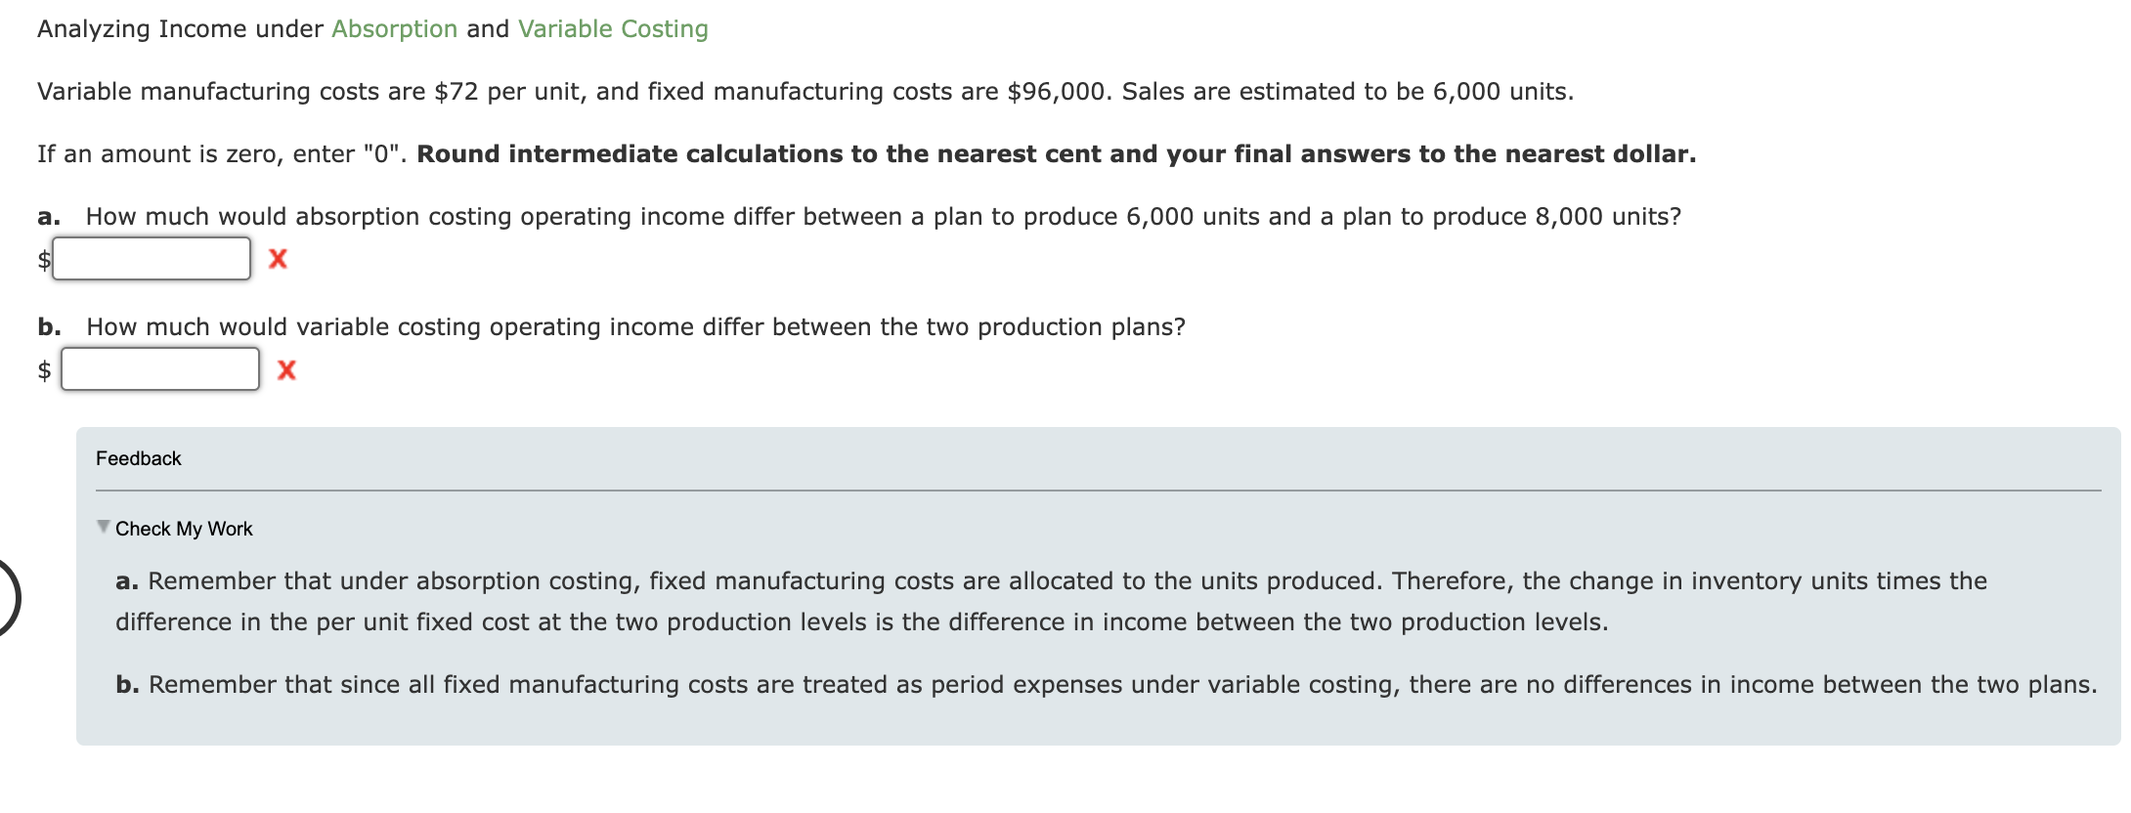Screen dimensions: 2131x813
Task: Select the answer field for part a
Action: 152,257
